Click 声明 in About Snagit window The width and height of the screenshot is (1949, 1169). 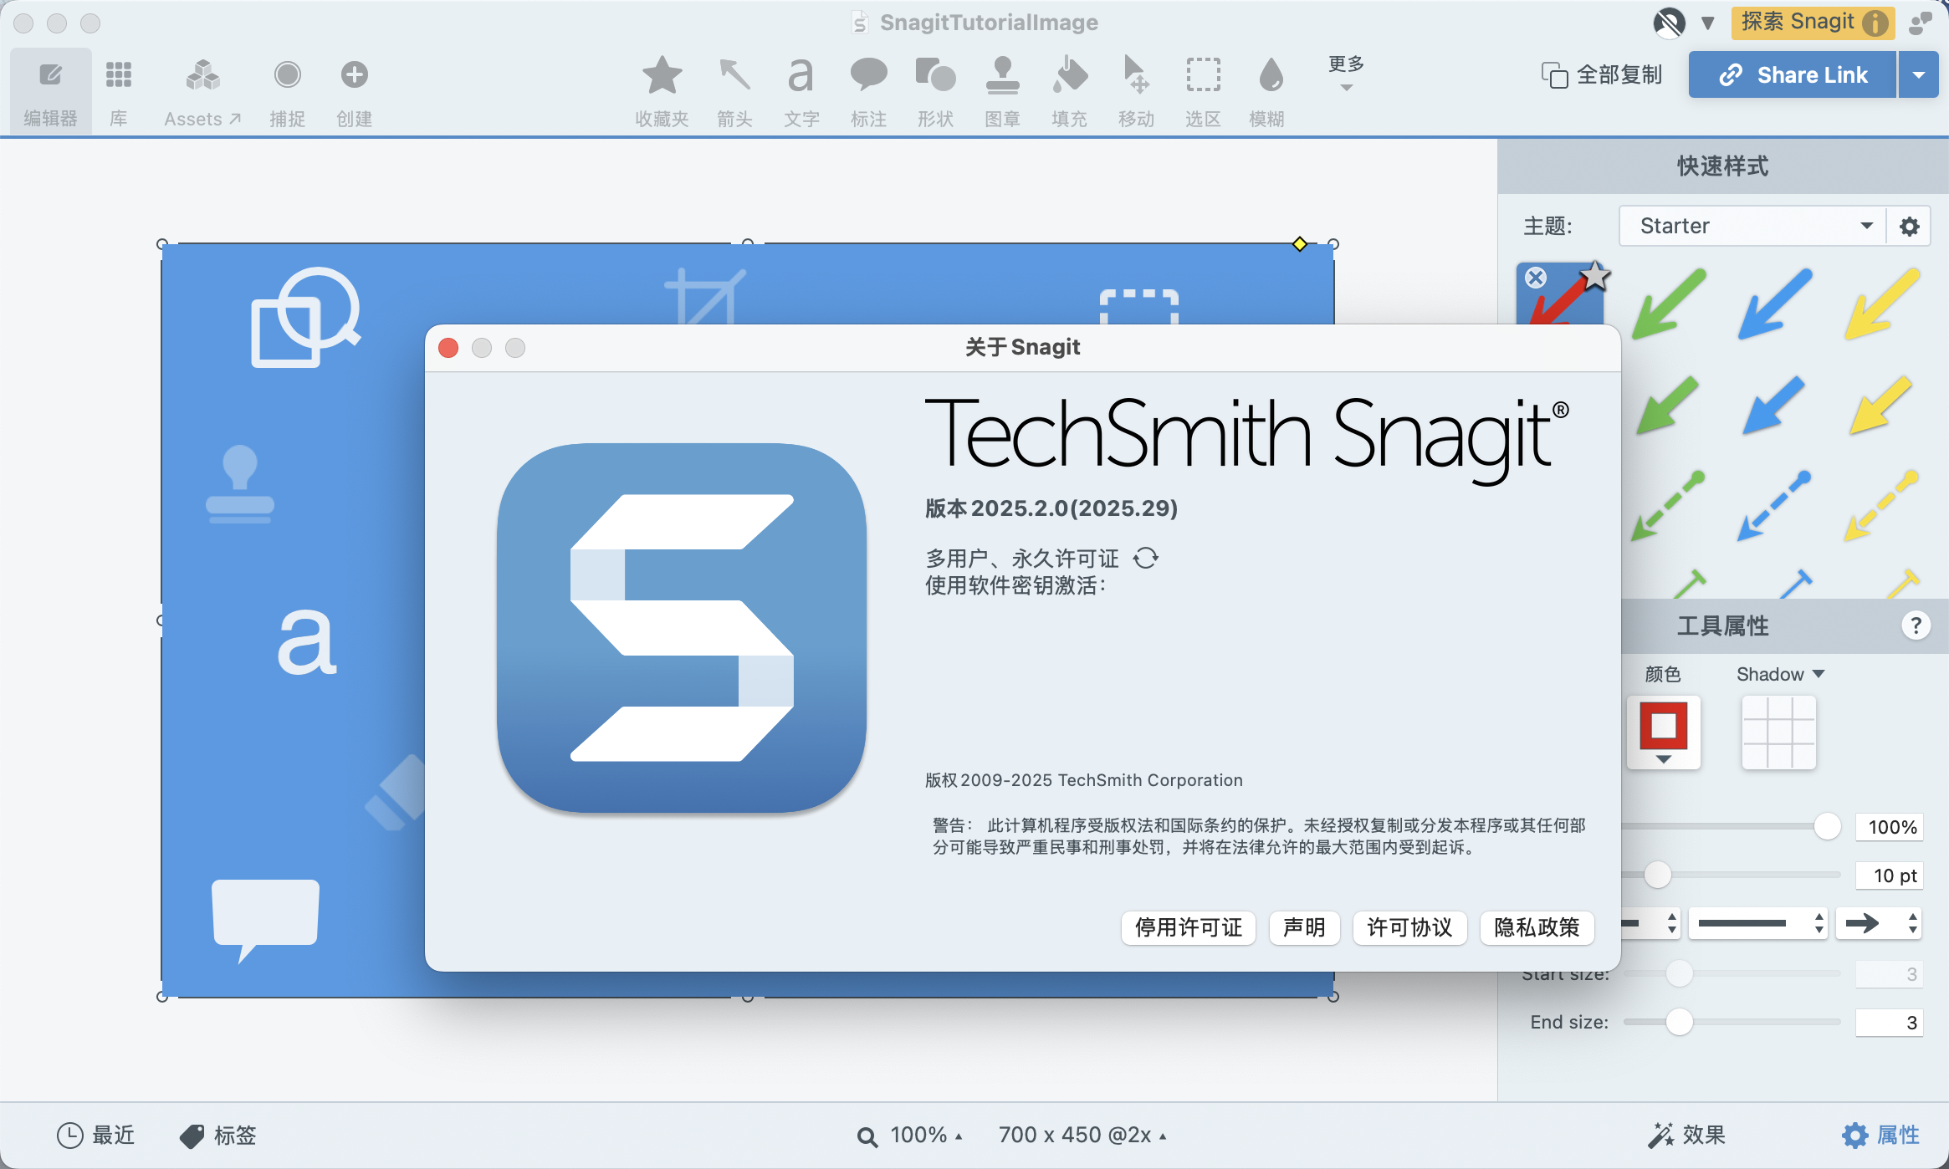[x=1304, y=927]
